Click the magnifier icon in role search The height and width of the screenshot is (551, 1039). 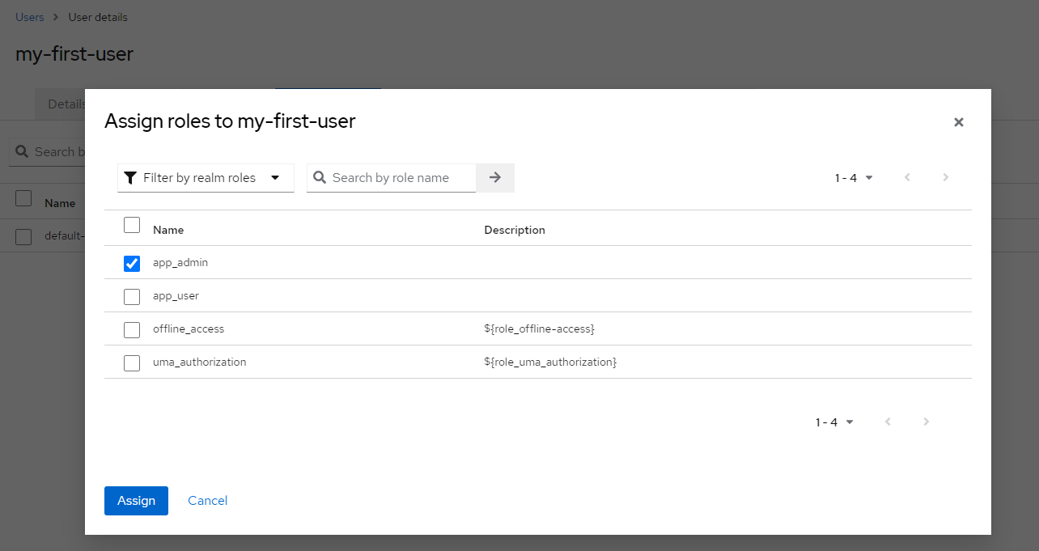[320, 178]
